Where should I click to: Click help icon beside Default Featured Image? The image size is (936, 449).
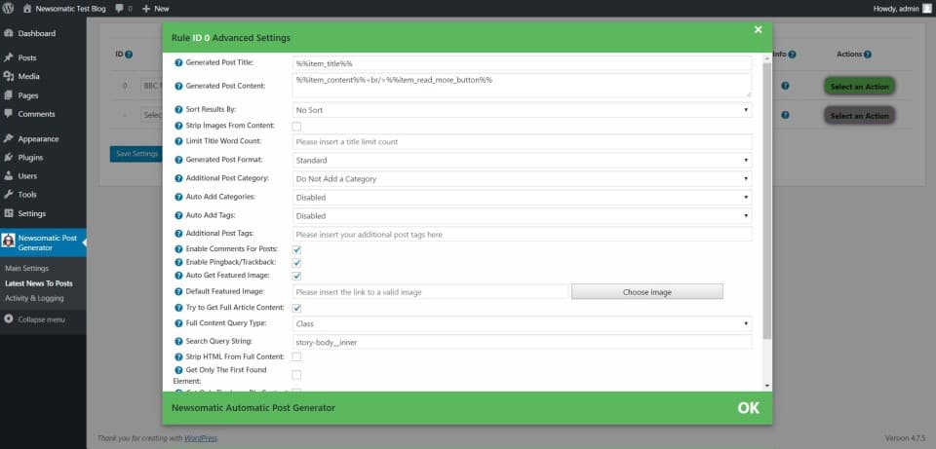click(178, 291)
